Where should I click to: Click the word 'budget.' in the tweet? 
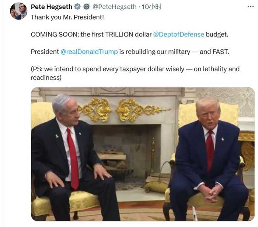click(217, 35)
